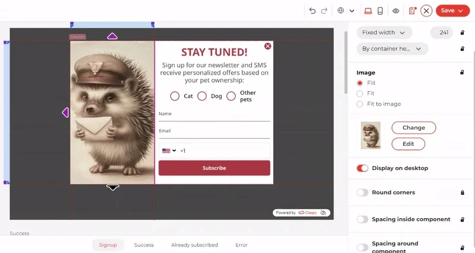Enable the Round corners toggle
Screen dimensions: 475x253
362,193
